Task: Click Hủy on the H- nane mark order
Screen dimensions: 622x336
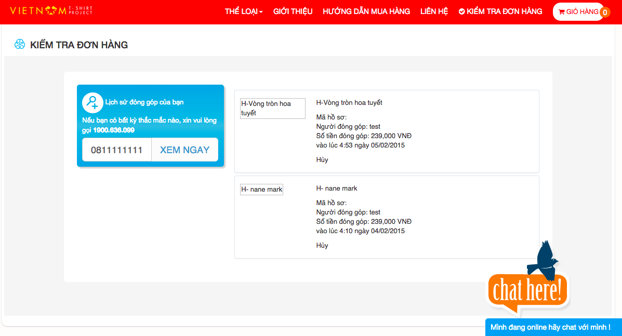Action: coord(322,245)
